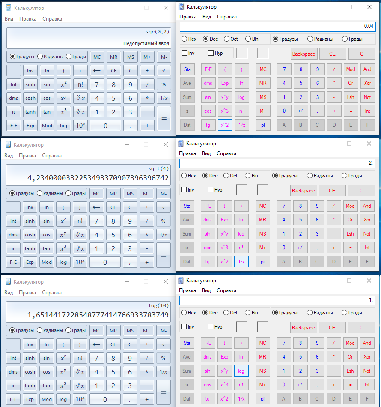Click the dms button in the calculator displaying 1,

point(208,356)
